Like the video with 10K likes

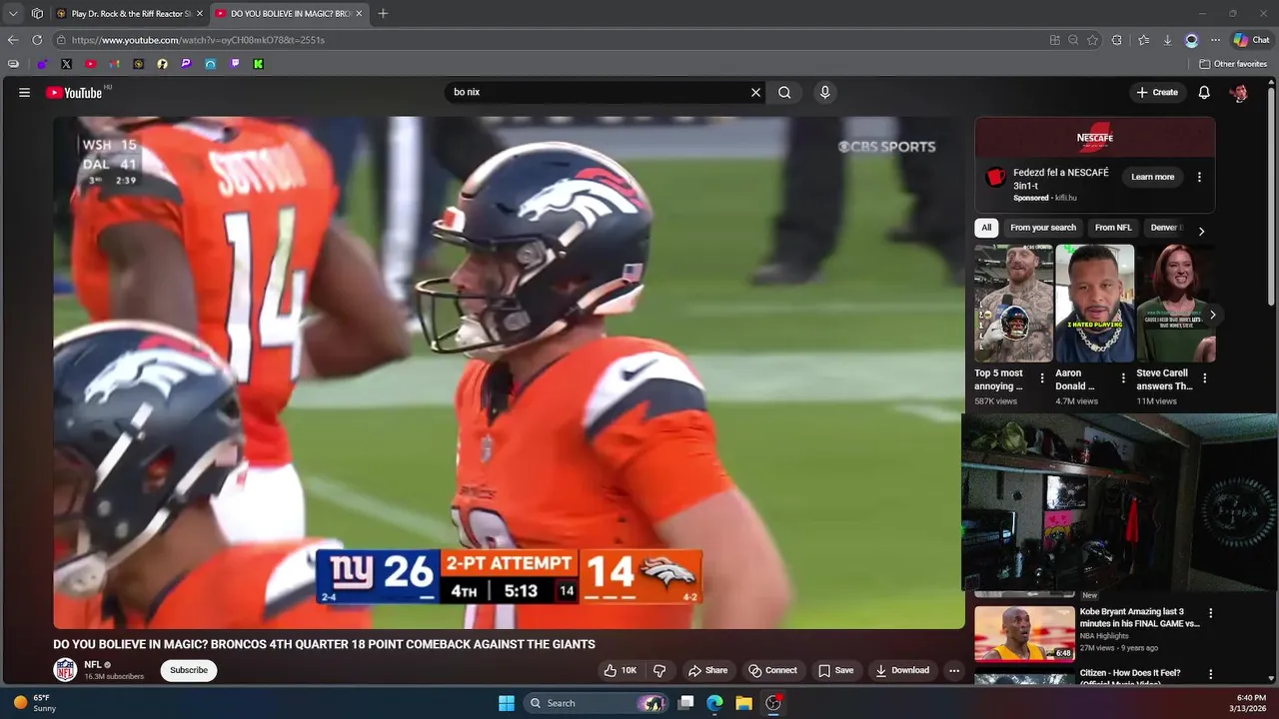[621, 670]
